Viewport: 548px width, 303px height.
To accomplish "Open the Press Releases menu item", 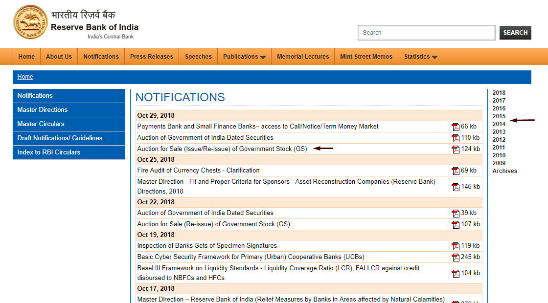I will (x=152, y=57).
